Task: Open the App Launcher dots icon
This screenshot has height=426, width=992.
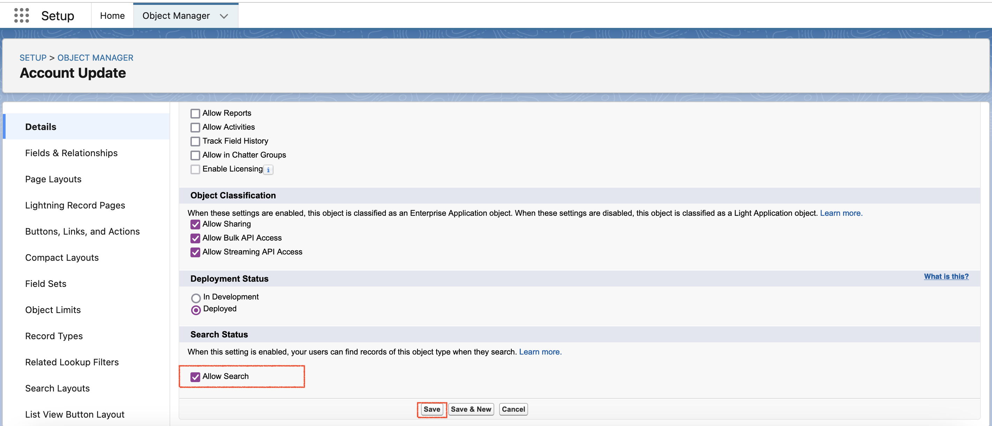Action: click(22, 15)
